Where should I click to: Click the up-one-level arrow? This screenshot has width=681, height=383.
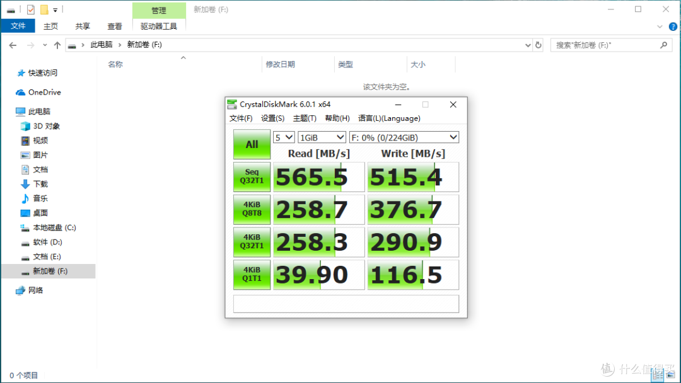[x=57, y=45]
